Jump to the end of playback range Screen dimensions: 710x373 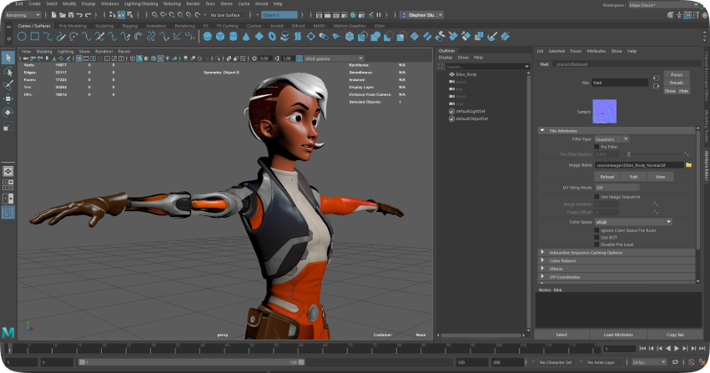pyautogui.click(x=702, y=349)
